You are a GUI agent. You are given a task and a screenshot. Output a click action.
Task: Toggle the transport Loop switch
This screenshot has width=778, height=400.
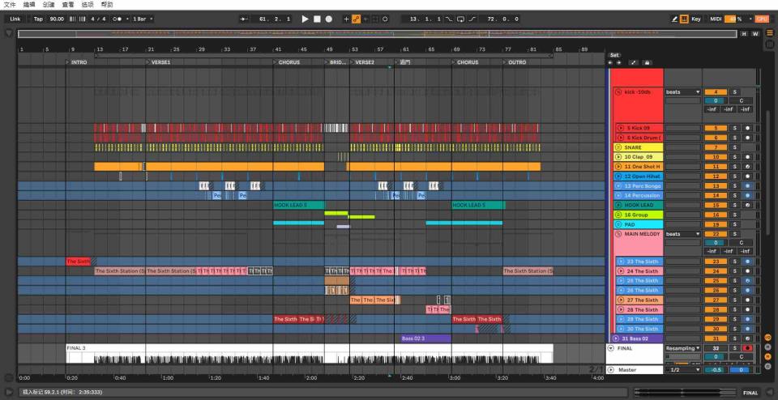460,19
